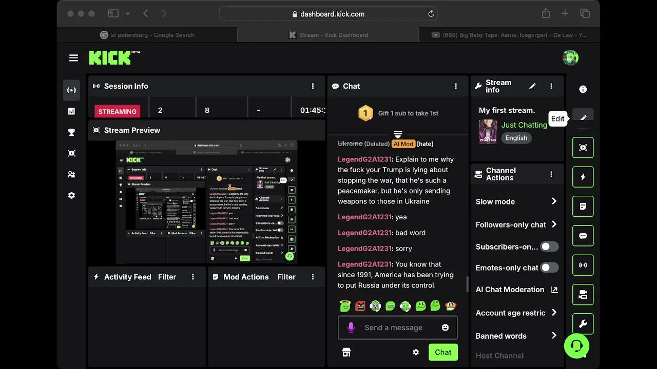
Task: Open Channel Actions three-dot menu
Action: [551, 174]
